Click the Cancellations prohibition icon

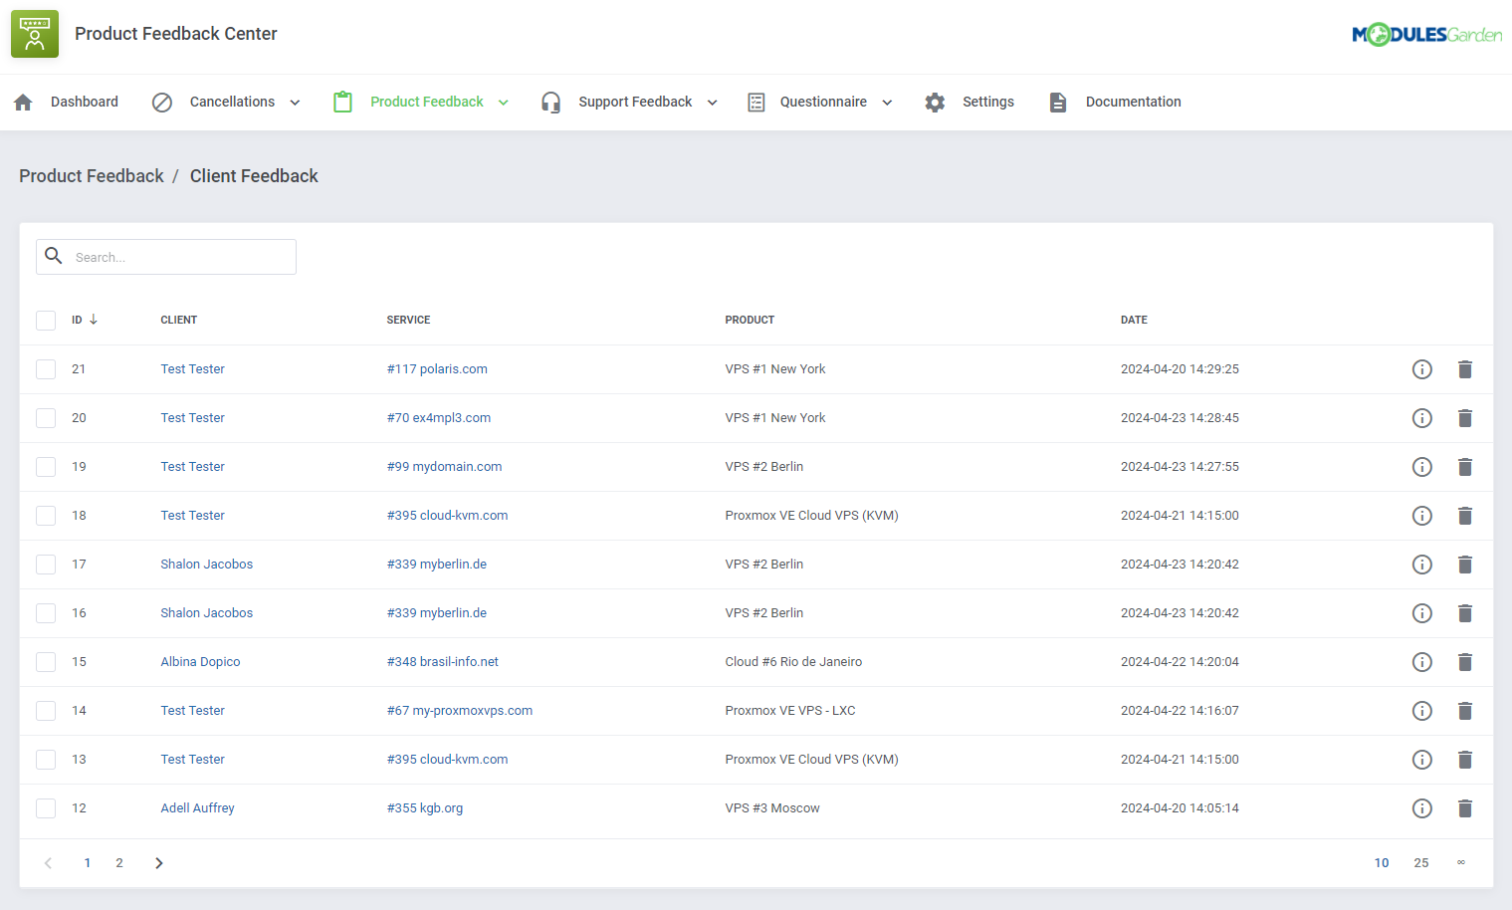[x=161, y=102]
